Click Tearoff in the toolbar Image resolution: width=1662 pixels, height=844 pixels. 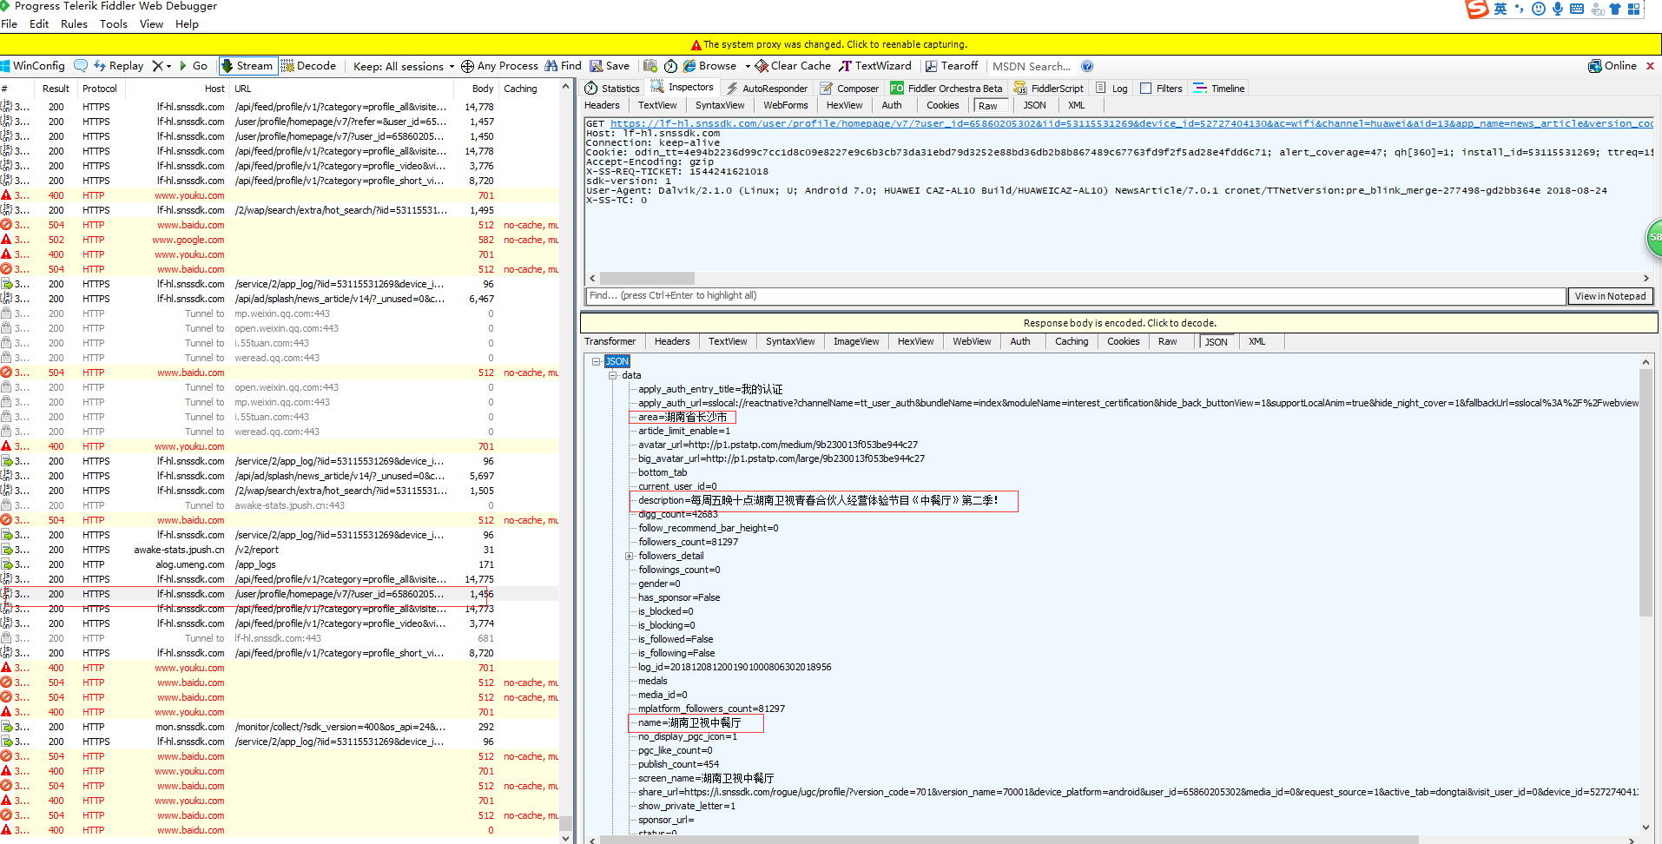pos(952,66)
